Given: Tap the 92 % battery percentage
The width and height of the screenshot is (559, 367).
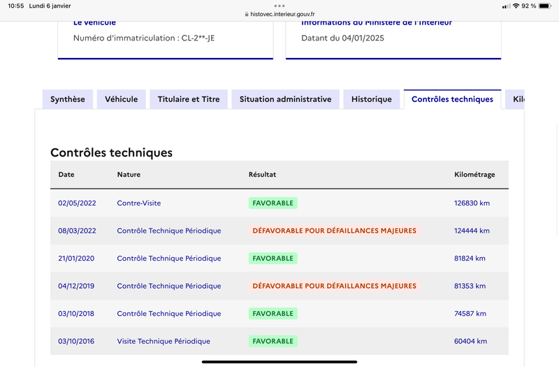Looking at the screenshot, I should coord(529,6).
